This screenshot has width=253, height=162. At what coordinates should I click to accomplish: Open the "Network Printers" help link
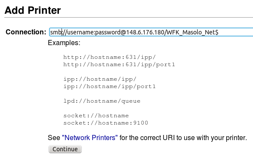tap(90, 138)
